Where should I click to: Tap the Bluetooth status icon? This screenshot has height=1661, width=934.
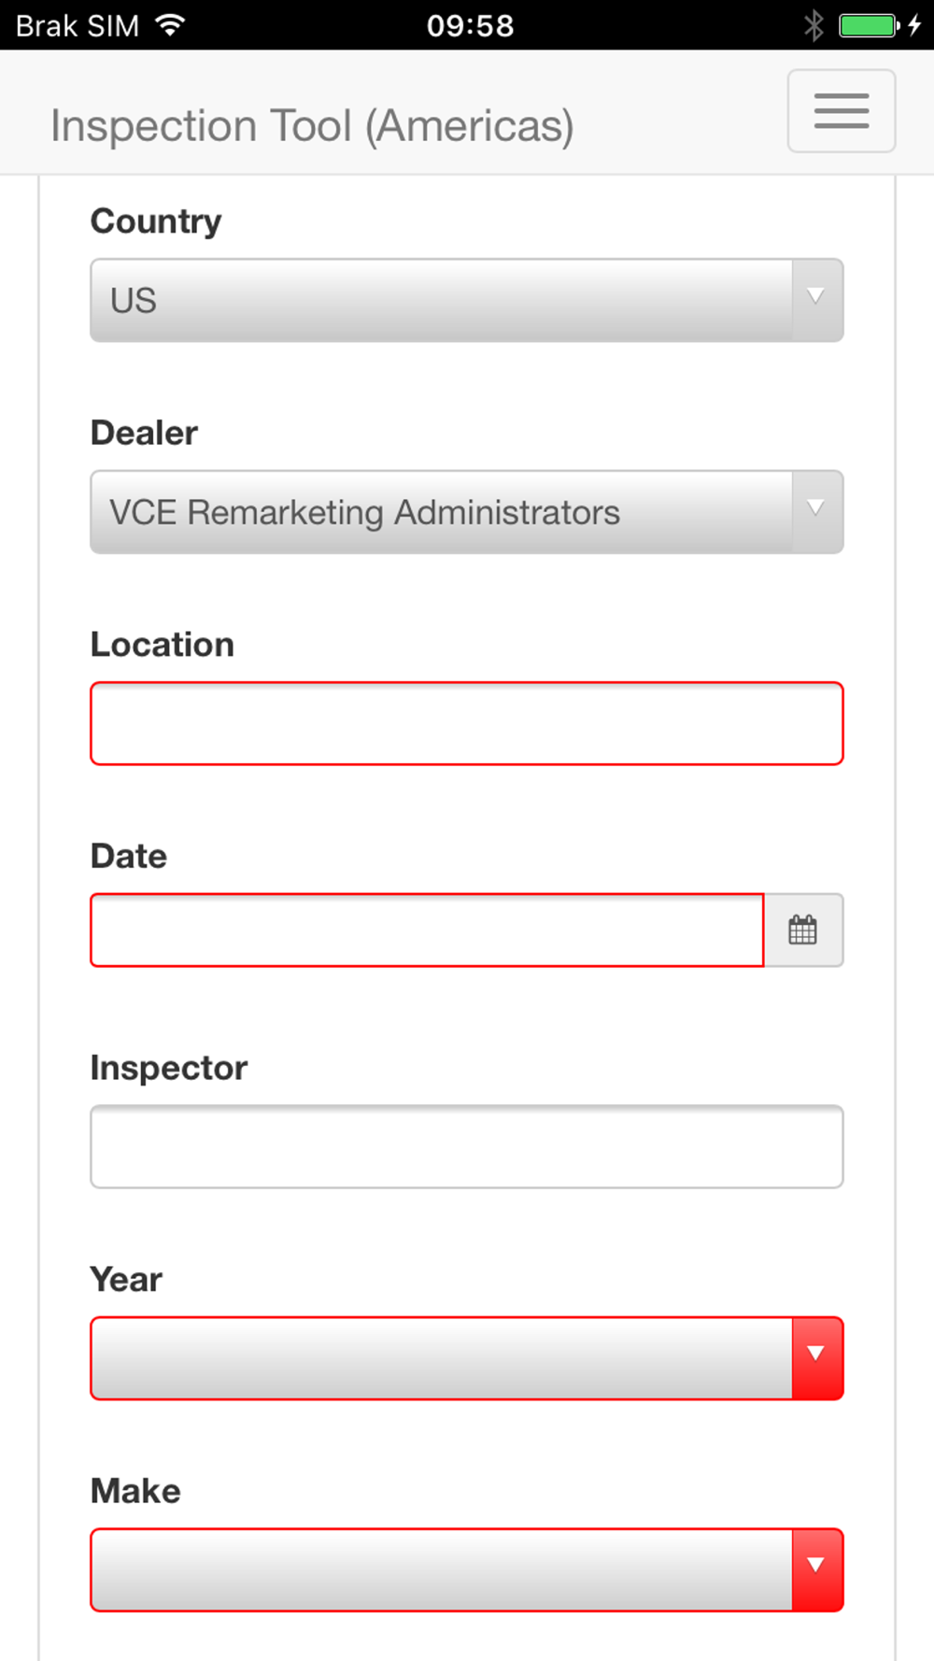click(814, 25)
